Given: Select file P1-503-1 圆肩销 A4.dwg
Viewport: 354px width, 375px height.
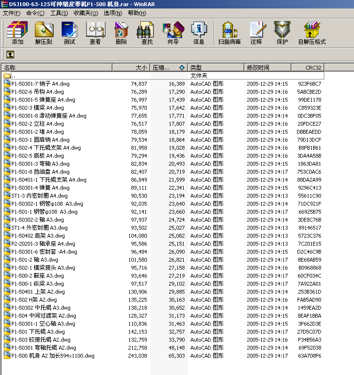Looking at the screenshot, I should tap(40, 140).
